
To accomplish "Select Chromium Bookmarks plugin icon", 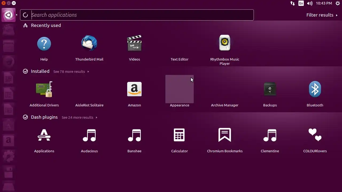I will pyautogui.click(x=225, y=135).
